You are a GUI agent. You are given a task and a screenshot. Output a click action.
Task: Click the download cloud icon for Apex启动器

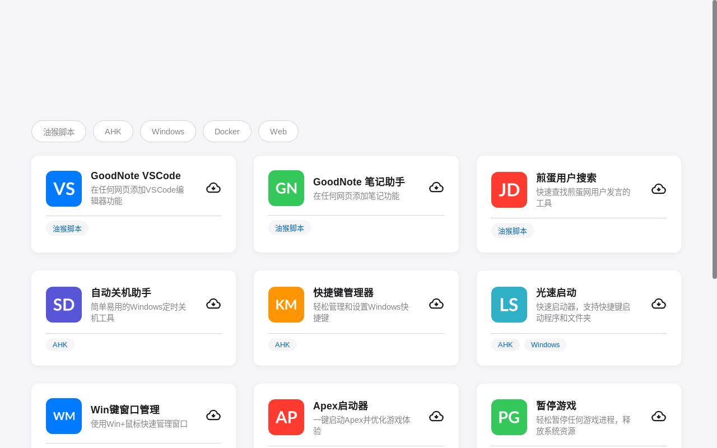[x=436, y=416]
